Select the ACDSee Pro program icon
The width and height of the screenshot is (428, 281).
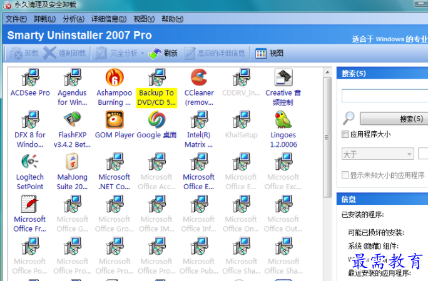[x=30, y=77]
